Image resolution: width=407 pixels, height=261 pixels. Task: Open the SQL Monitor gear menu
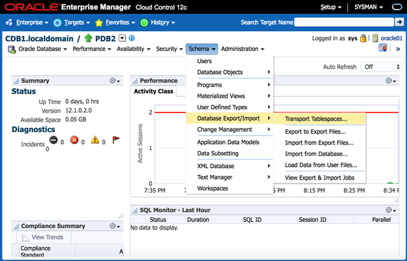(x=391, y=210)
